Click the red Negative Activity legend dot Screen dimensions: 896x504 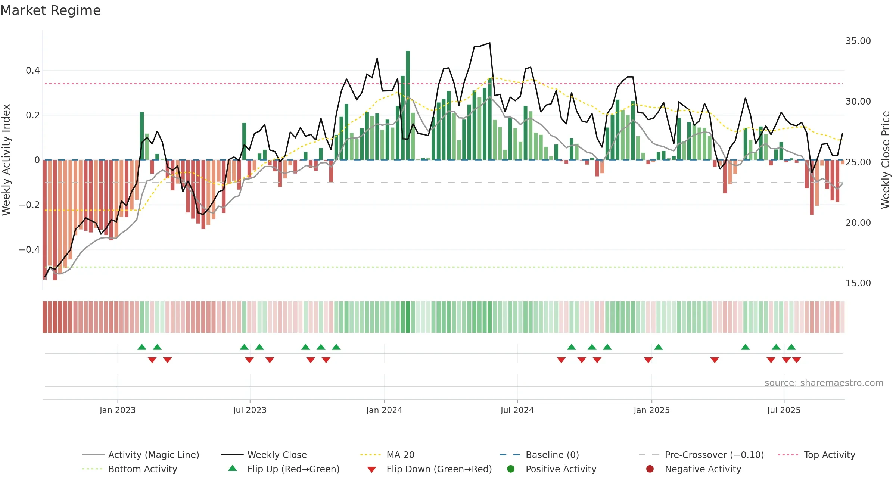point(650,469)
